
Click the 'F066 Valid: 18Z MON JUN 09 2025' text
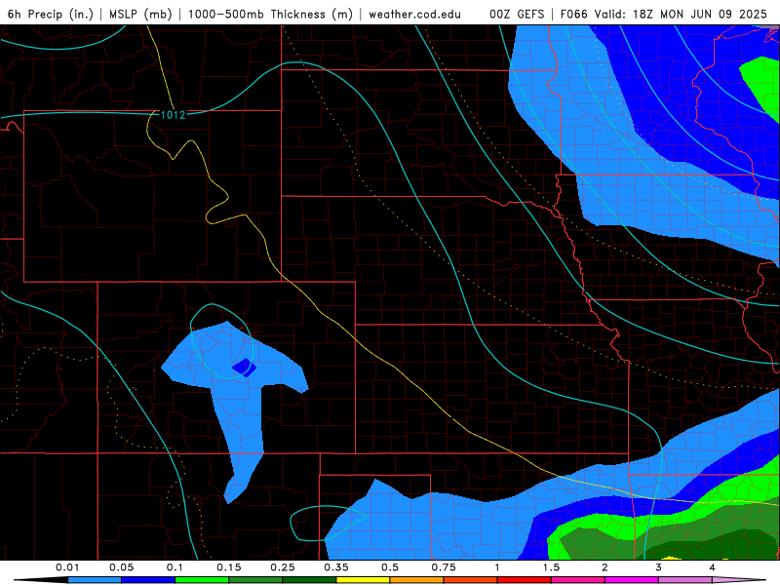(x=664, y=14)
